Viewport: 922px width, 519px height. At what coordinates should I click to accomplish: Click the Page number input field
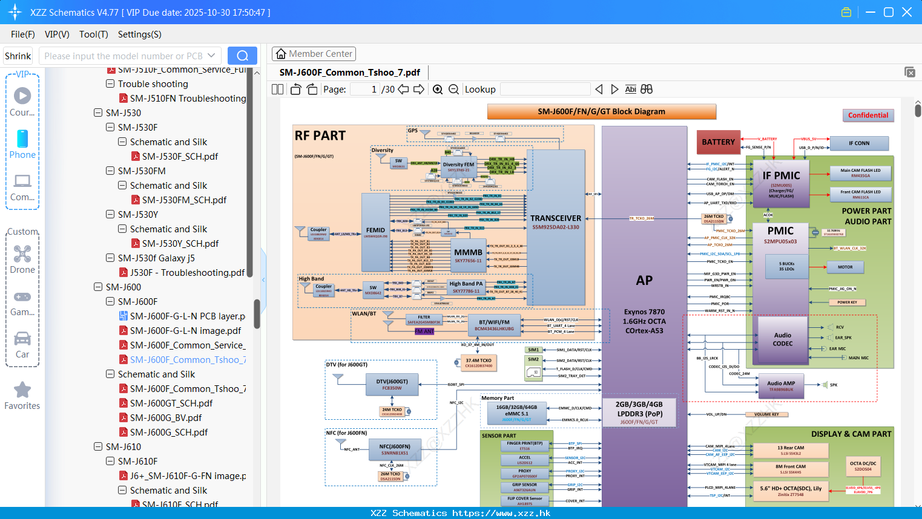click(365, 89)
